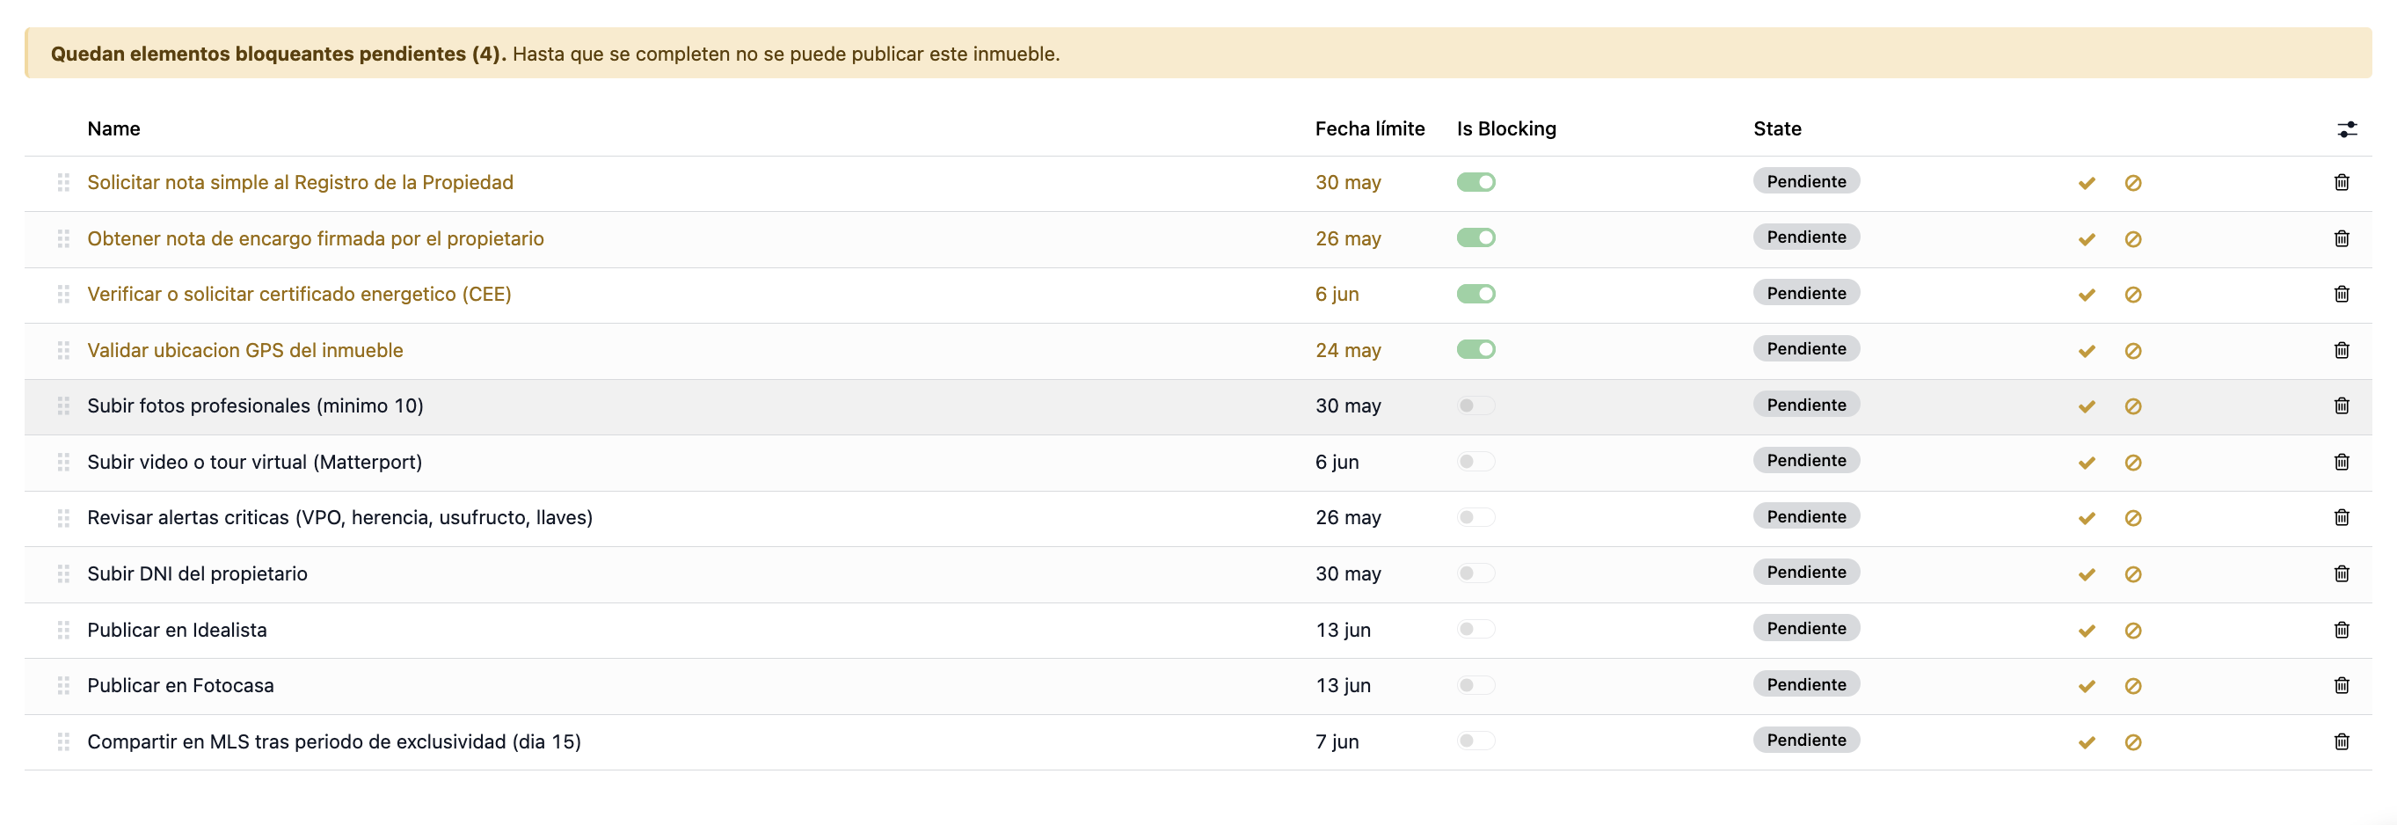This screenshot has width=2397, height=825.
Task: Sort by the 'Is Blocking' column header
Action: click(1506, 128)
